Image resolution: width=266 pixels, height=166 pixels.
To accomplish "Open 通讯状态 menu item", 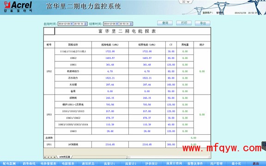I will tap(88, 164).
